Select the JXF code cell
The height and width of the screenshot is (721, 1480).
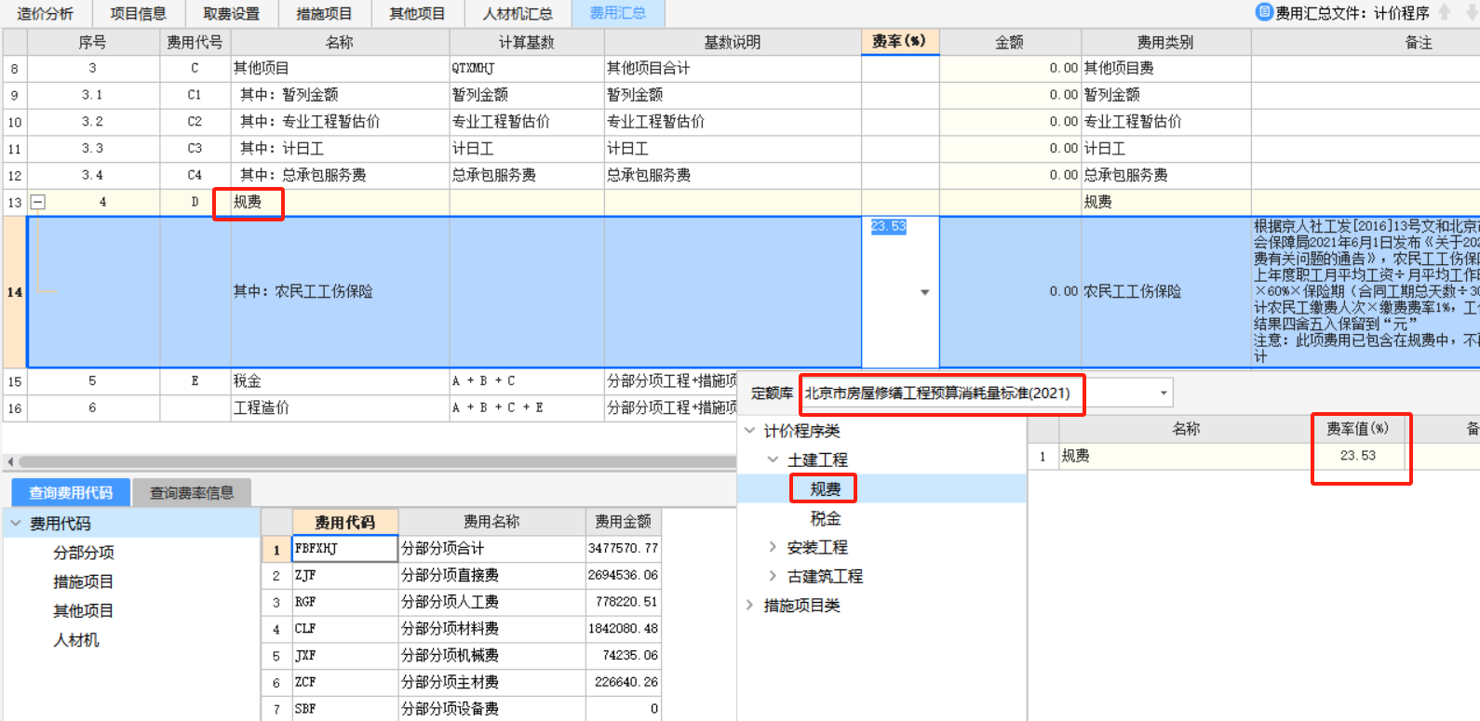(345, 656)
